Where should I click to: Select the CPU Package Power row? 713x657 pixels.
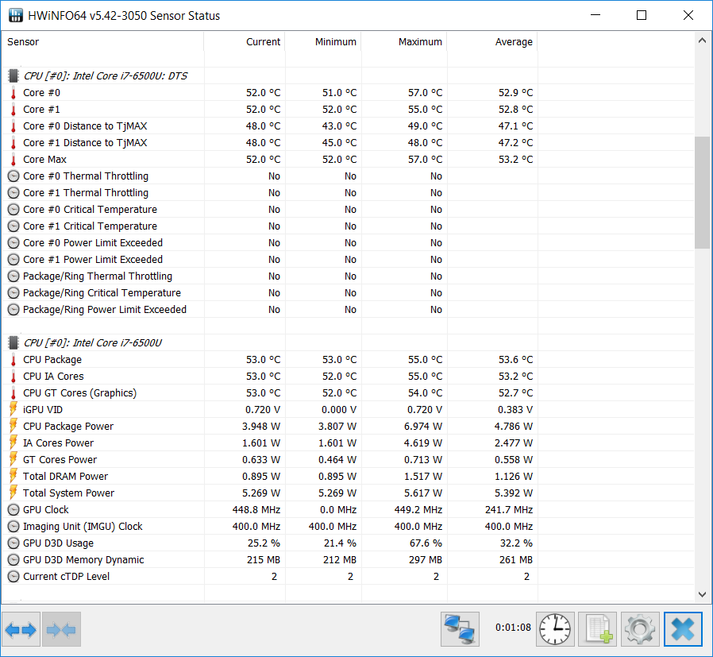tap(67, 427)
